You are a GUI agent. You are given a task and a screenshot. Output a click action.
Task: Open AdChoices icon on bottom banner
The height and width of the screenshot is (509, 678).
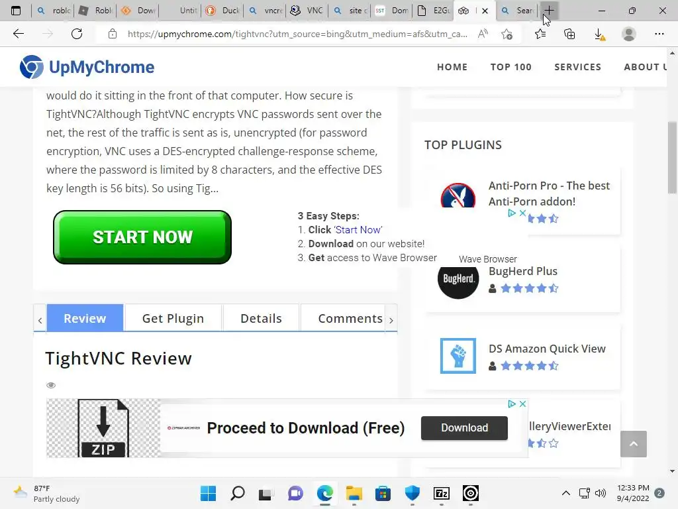pyautogui.click(x=512, y=404)
